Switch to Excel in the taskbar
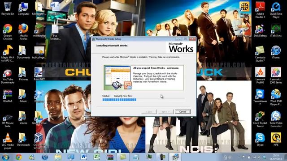 pyautogui.click(x=97, y=157)
